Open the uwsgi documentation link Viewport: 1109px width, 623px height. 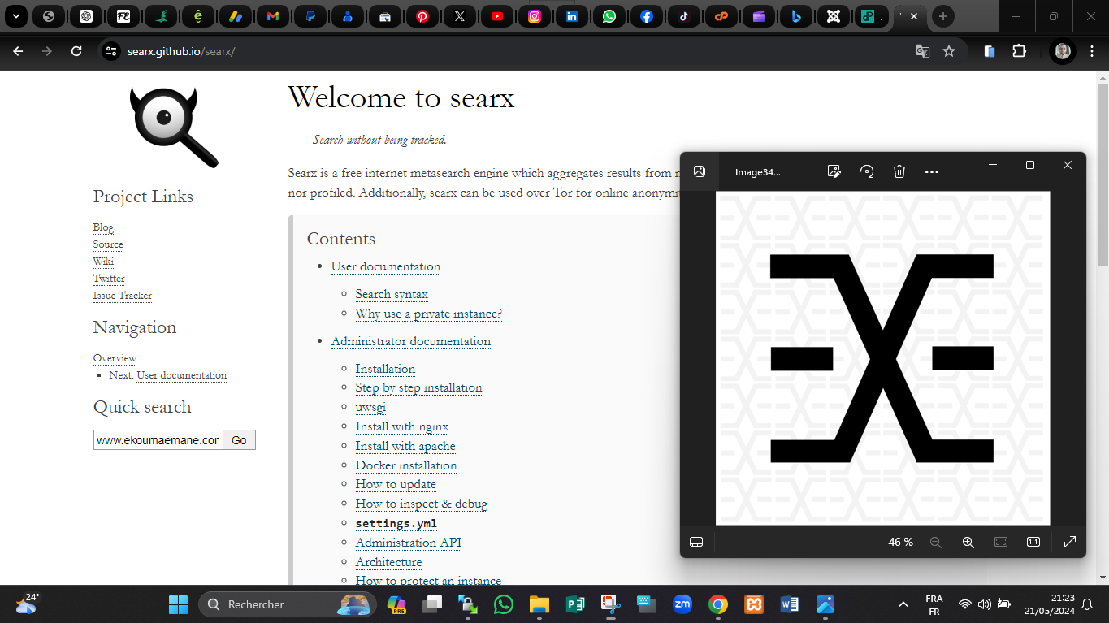pyautogui.click(x=370, y=407)
